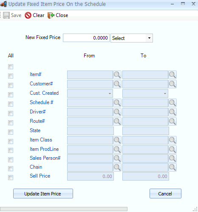Image resolution: width=198 pixels, height=212 pixels.
Task: Open the Select dropdown beside New Fixed Price
Action: click(132, 38)
